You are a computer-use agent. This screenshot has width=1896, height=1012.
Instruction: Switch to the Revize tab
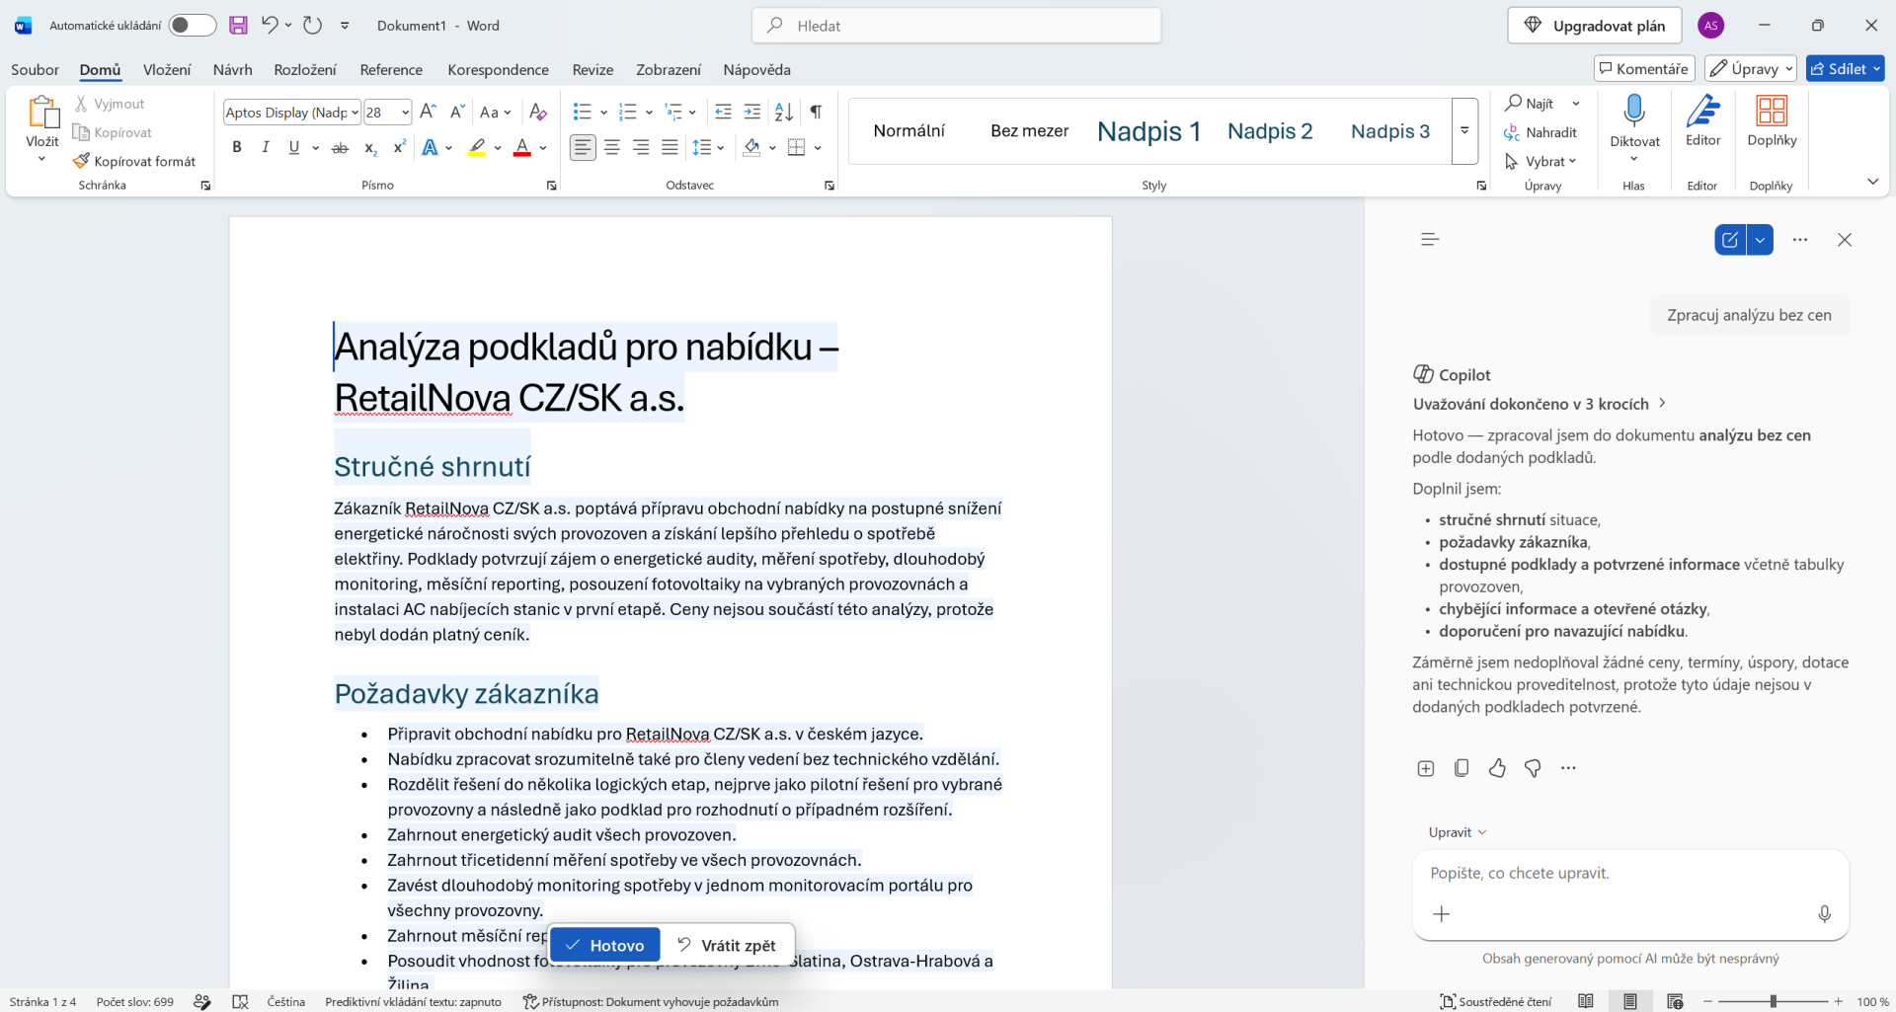[x=592, y=69]
